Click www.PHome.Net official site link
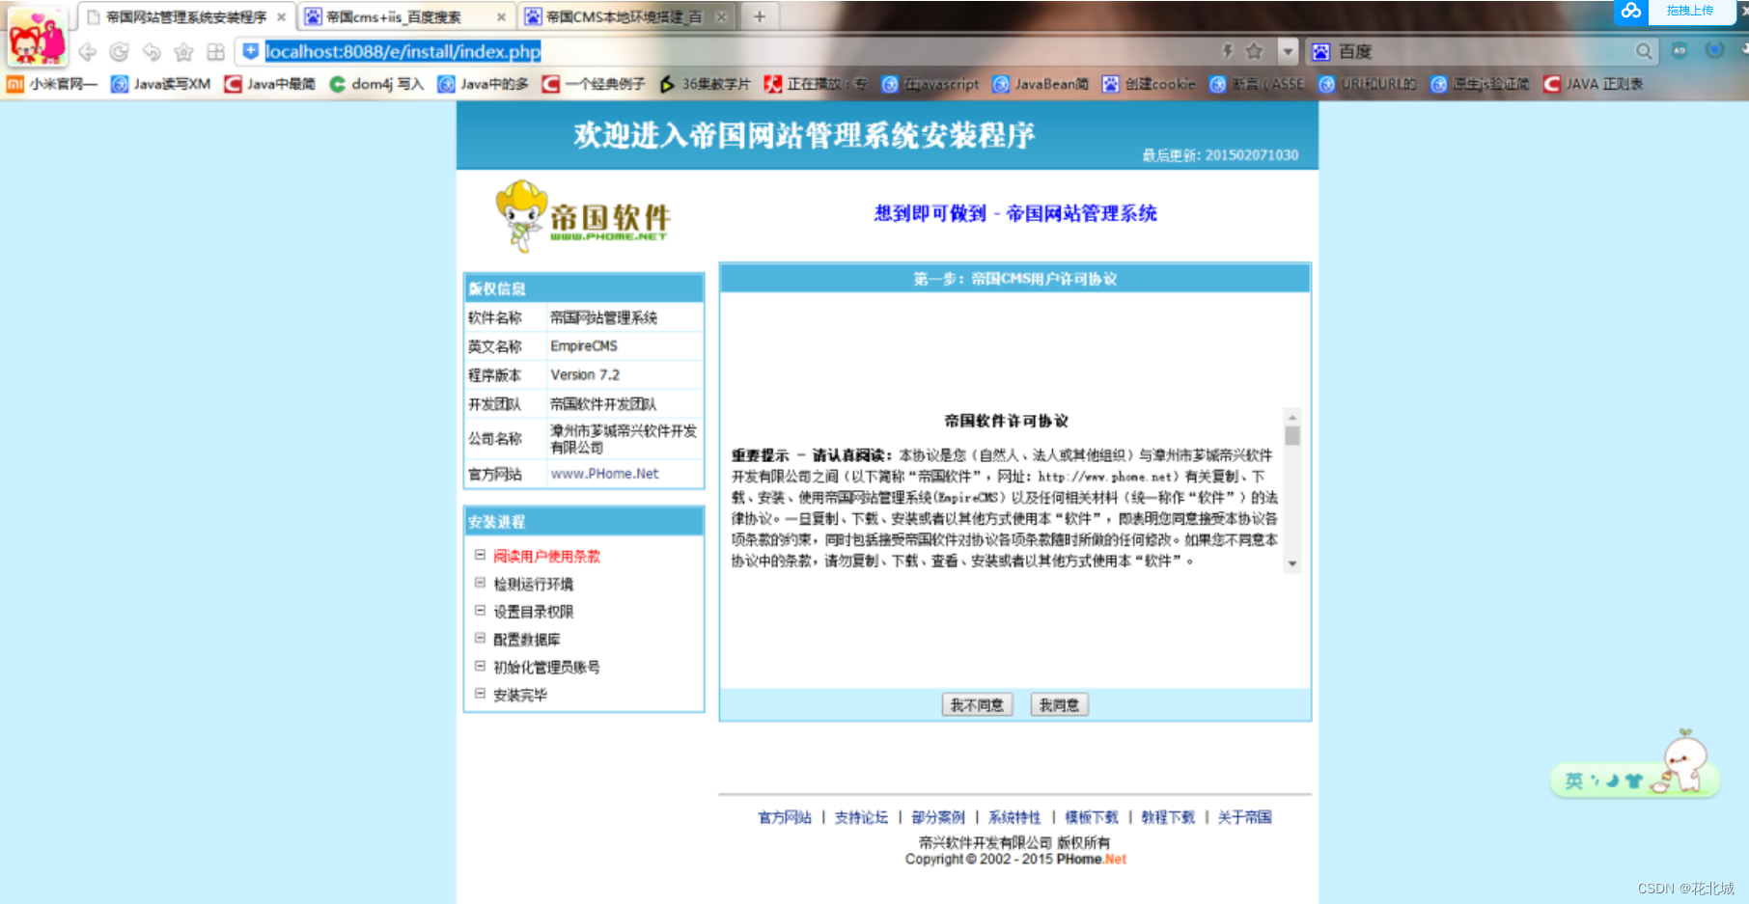Viewport: 1749px width, 904px height. pyautogui.click(x=604, y=474)
